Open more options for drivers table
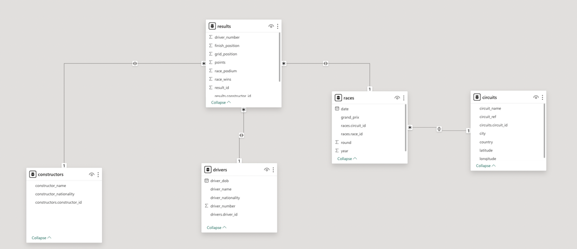Screen dimensions: 577x249 coord(274,170)
